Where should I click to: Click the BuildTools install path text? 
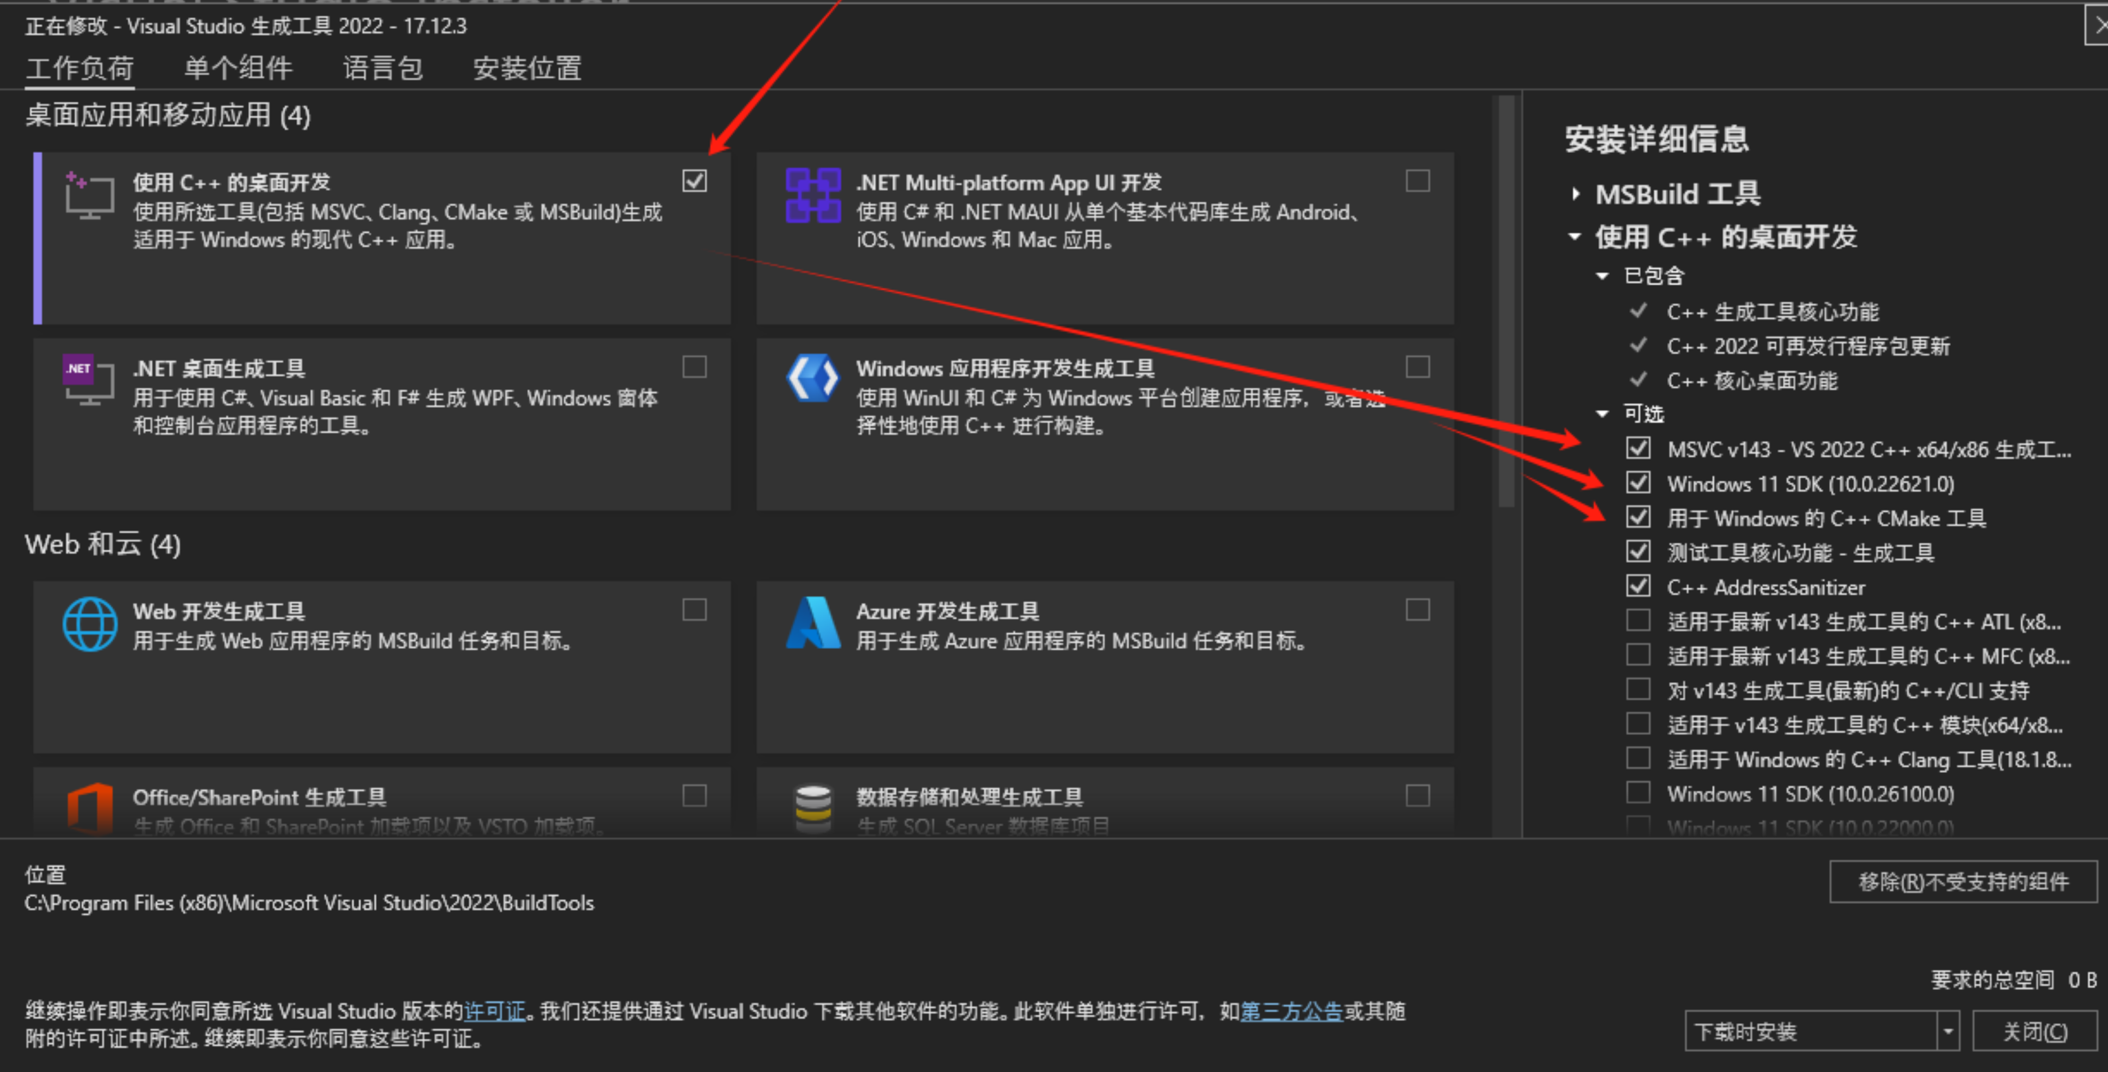tap(309, 903)
